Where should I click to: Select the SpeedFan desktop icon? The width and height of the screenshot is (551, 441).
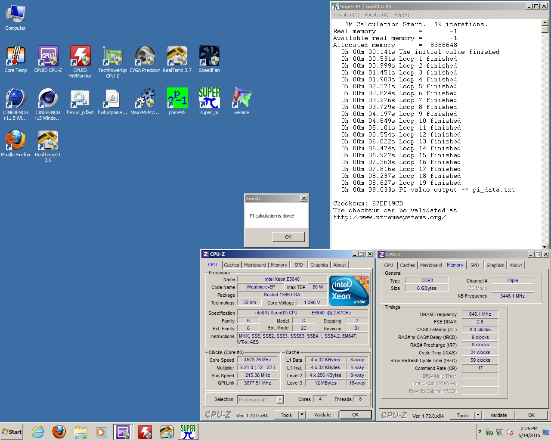pos(209,59)
